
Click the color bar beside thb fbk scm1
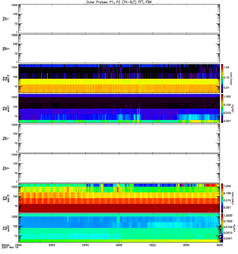[x=222, y=108]
